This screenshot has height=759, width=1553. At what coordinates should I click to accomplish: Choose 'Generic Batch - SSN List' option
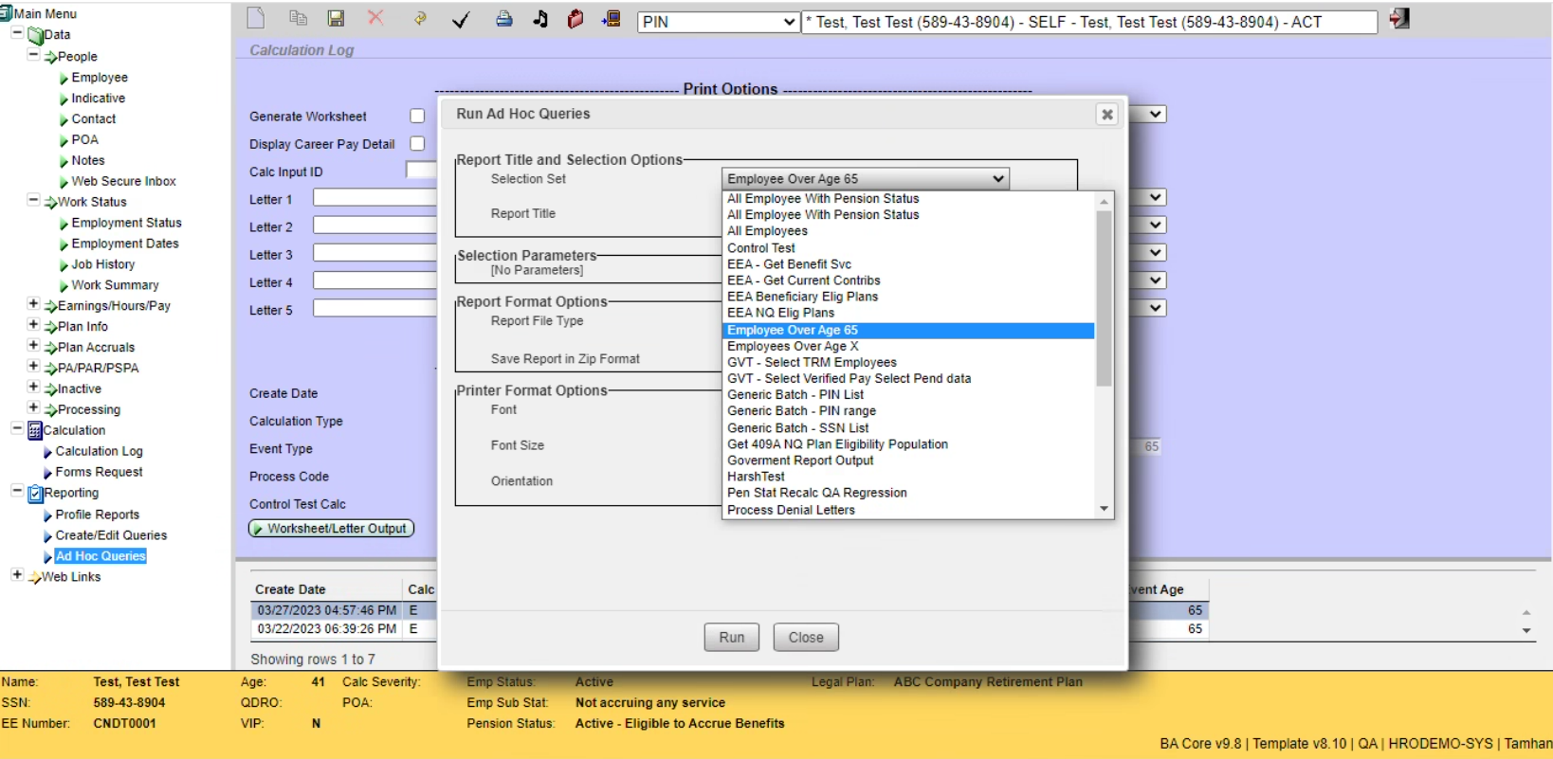coord(797,428)
